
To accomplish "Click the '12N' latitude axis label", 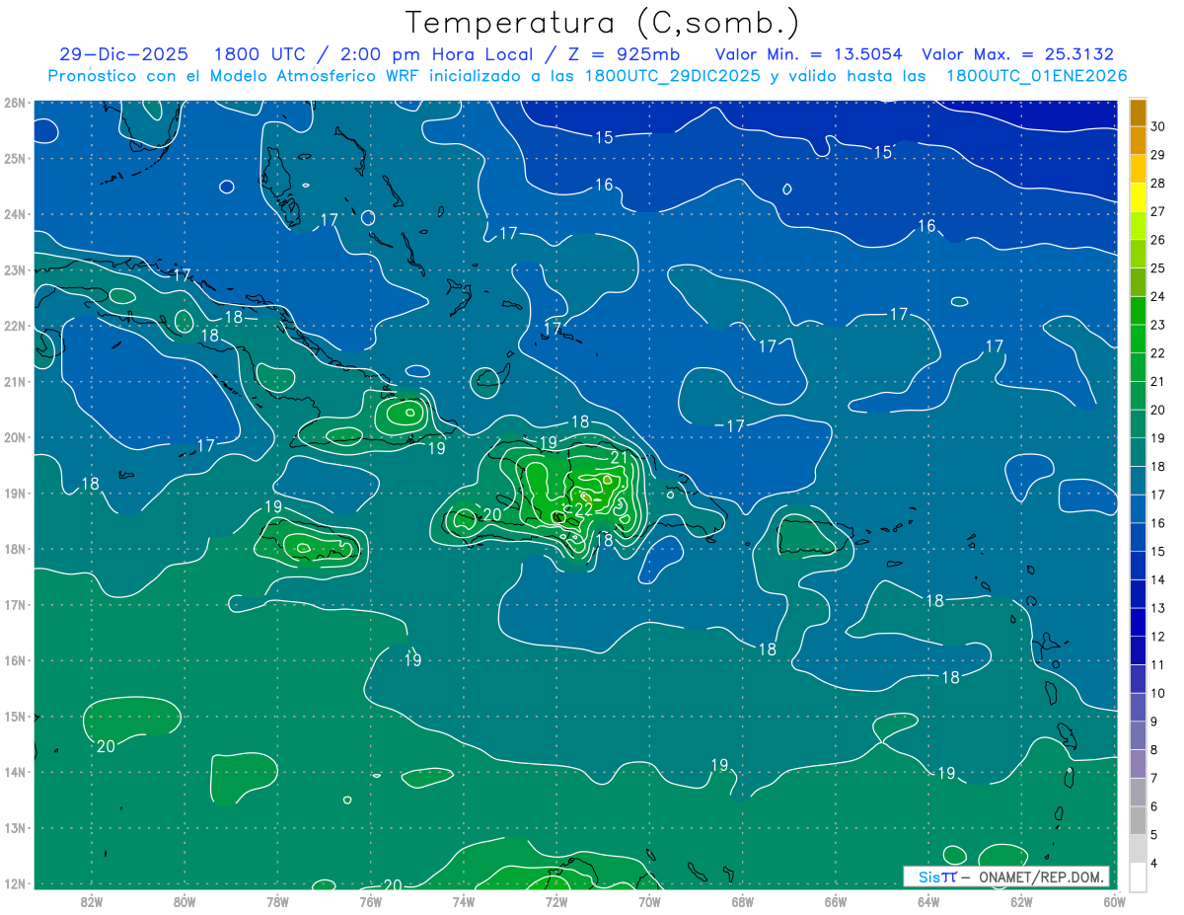I will click(x=14, y=883).
